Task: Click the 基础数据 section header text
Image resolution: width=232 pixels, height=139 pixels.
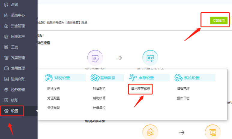Action: pyautogui.click(x=108, y=78)
